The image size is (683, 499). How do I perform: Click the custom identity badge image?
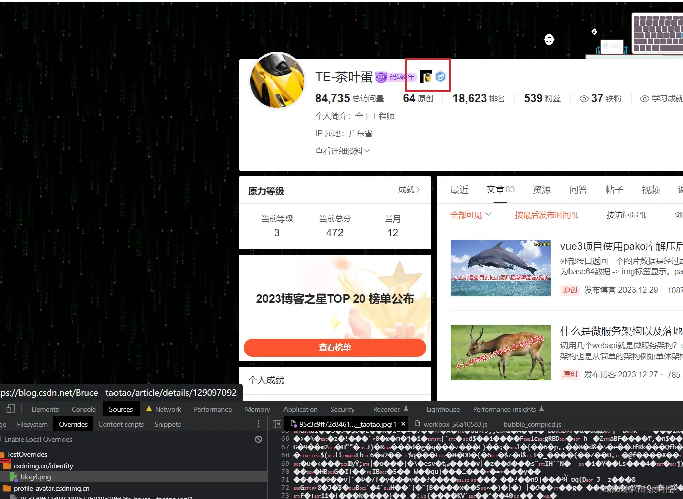[426, 77]
